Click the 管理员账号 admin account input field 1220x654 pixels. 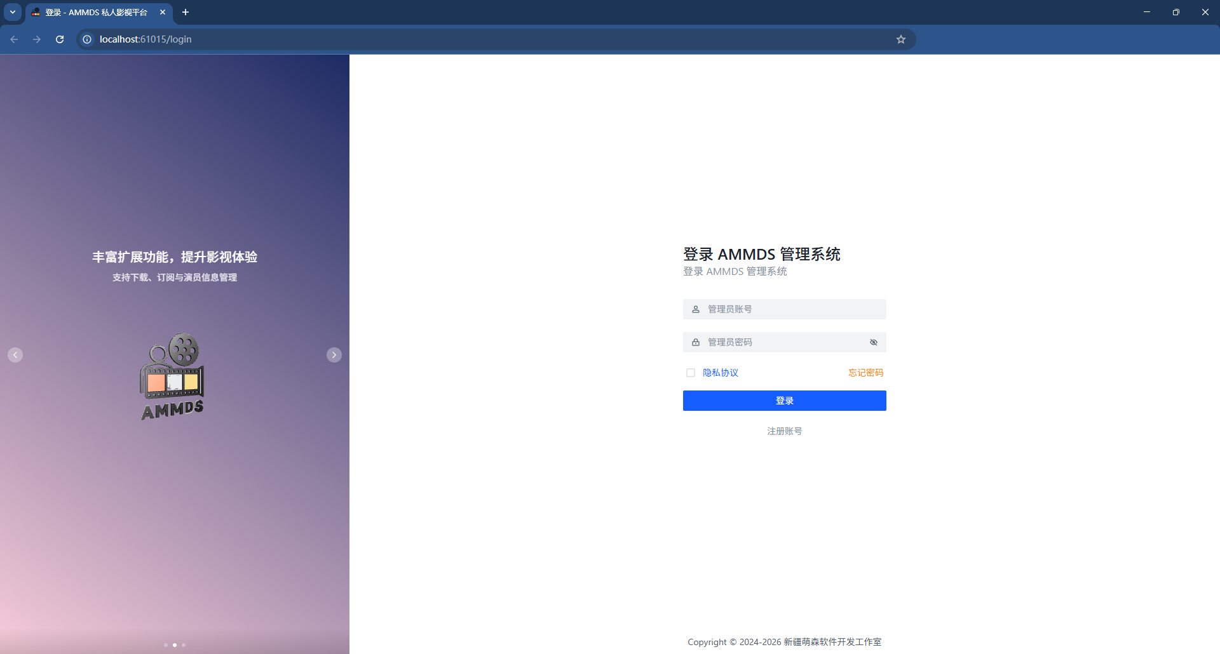tap(784, 309)
